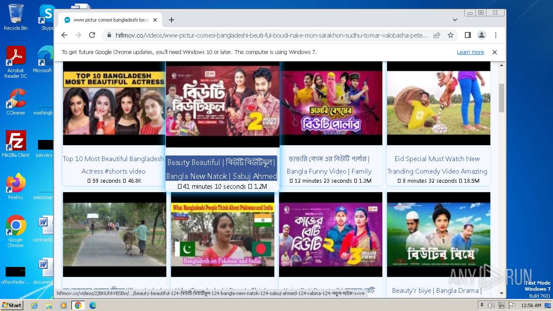Click the '41 minutes 10 seconds 1.2M' info
553x311 pixels.
tap(222, 187)
